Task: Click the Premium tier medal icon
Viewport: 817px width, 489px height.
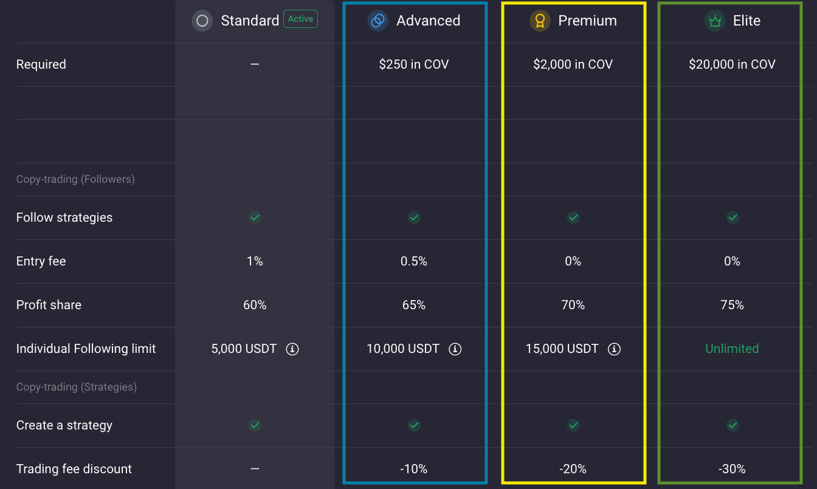Action: 539,21
